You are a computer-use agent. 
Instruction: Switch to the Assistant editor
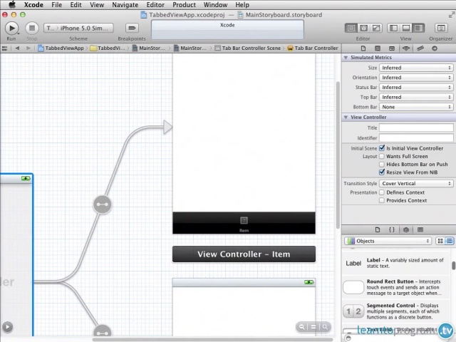pyautogui.click(x=363, y=28)
